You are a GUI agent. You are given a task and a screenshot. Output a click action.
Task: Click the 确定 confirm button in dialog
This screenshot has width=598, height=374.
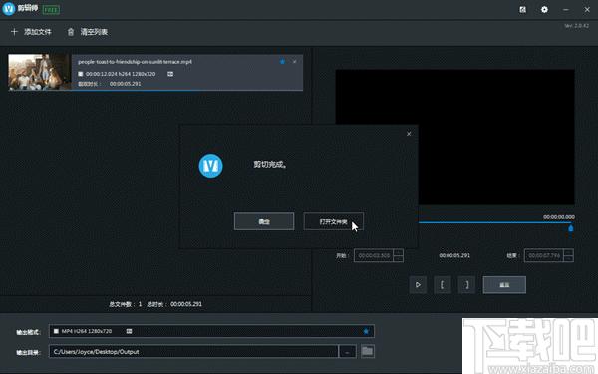click(264, 221)
